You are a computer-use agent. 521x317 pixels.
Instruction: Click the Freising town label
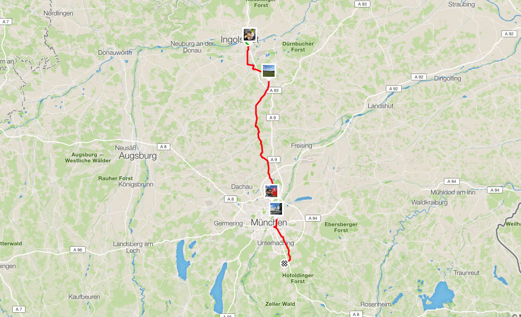(x=301, y=145)
